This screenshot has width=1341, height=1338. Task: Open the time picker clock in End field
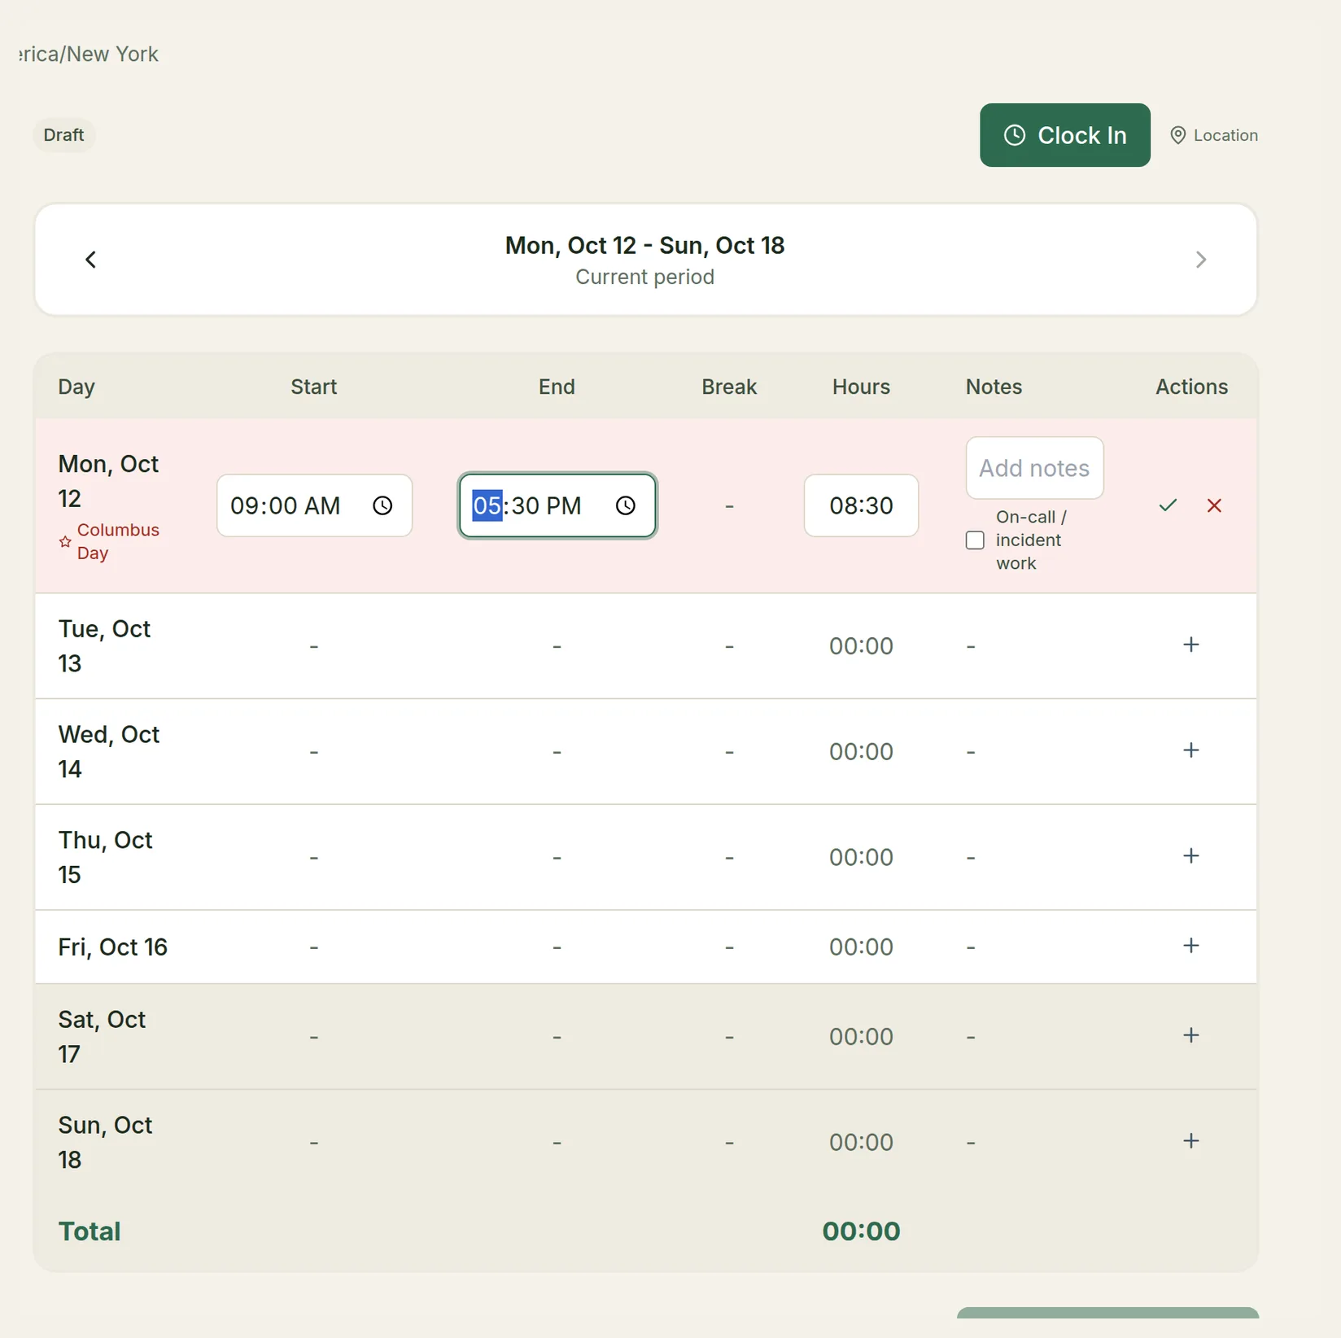tap(625, 505)
